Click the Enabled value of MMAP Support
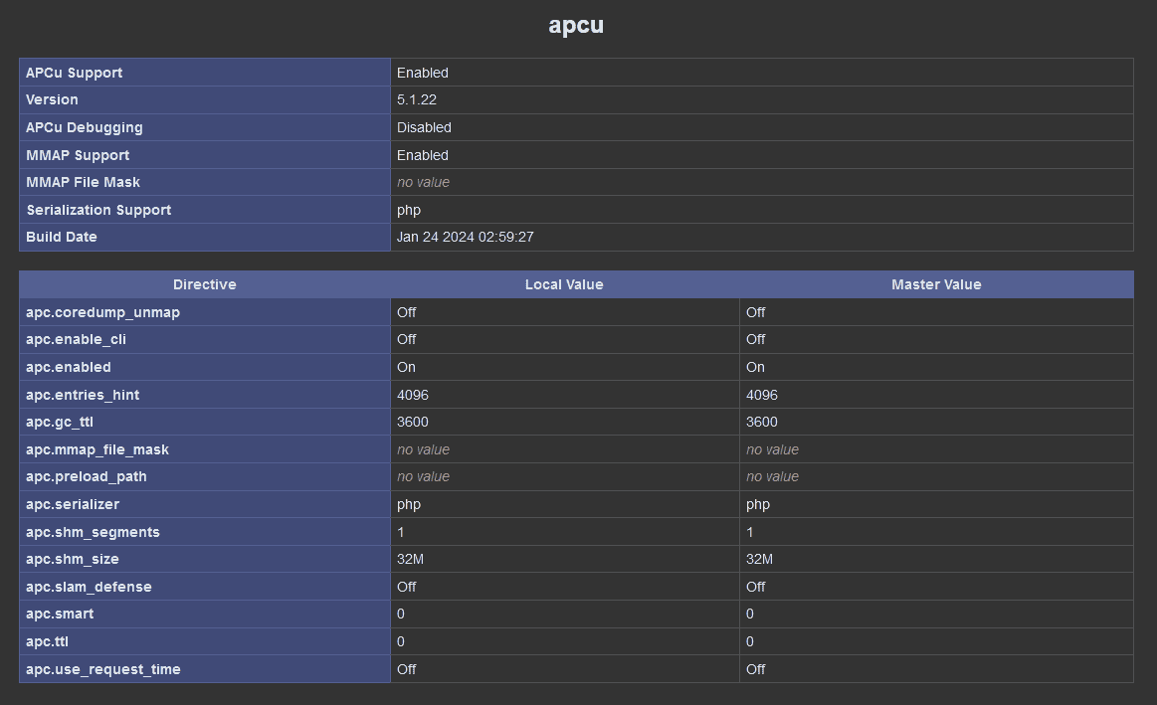This screenshot has width=1157, height=705. [x=422, y=155]
